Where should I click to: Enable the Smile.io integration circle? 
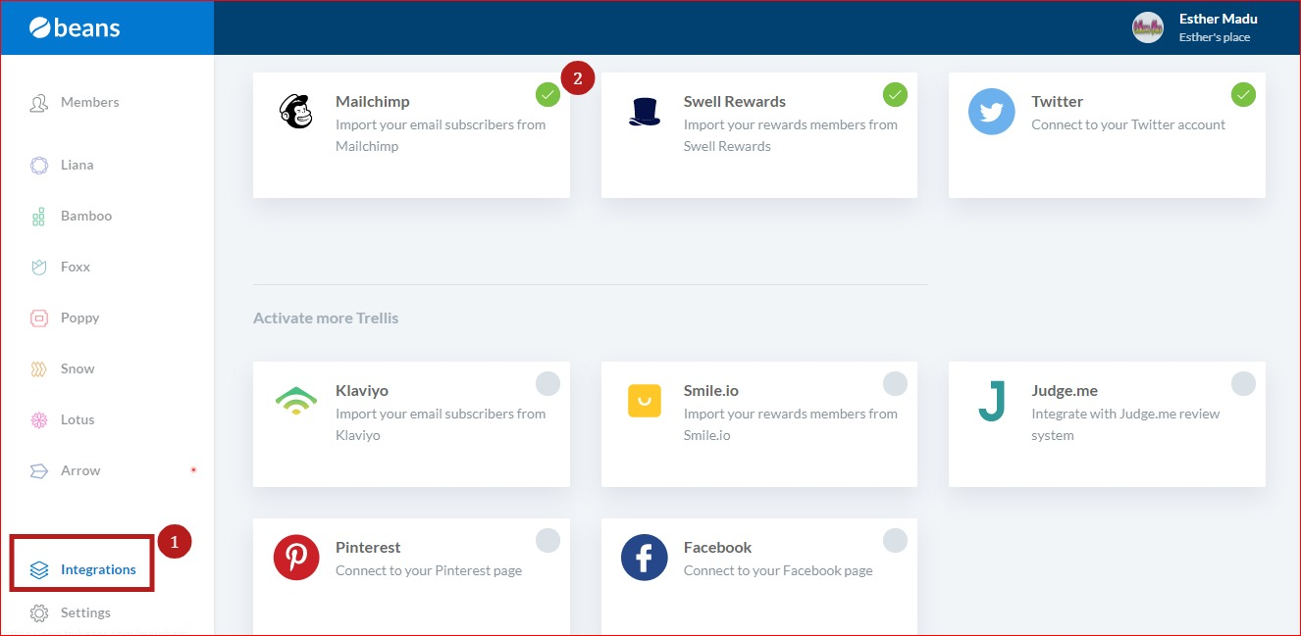point(895,383)
